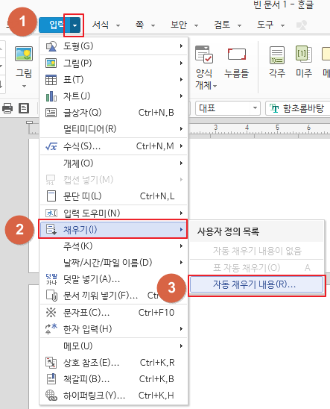
Task: Open the 대표 language dropdown
Action: tap(228, 108)
